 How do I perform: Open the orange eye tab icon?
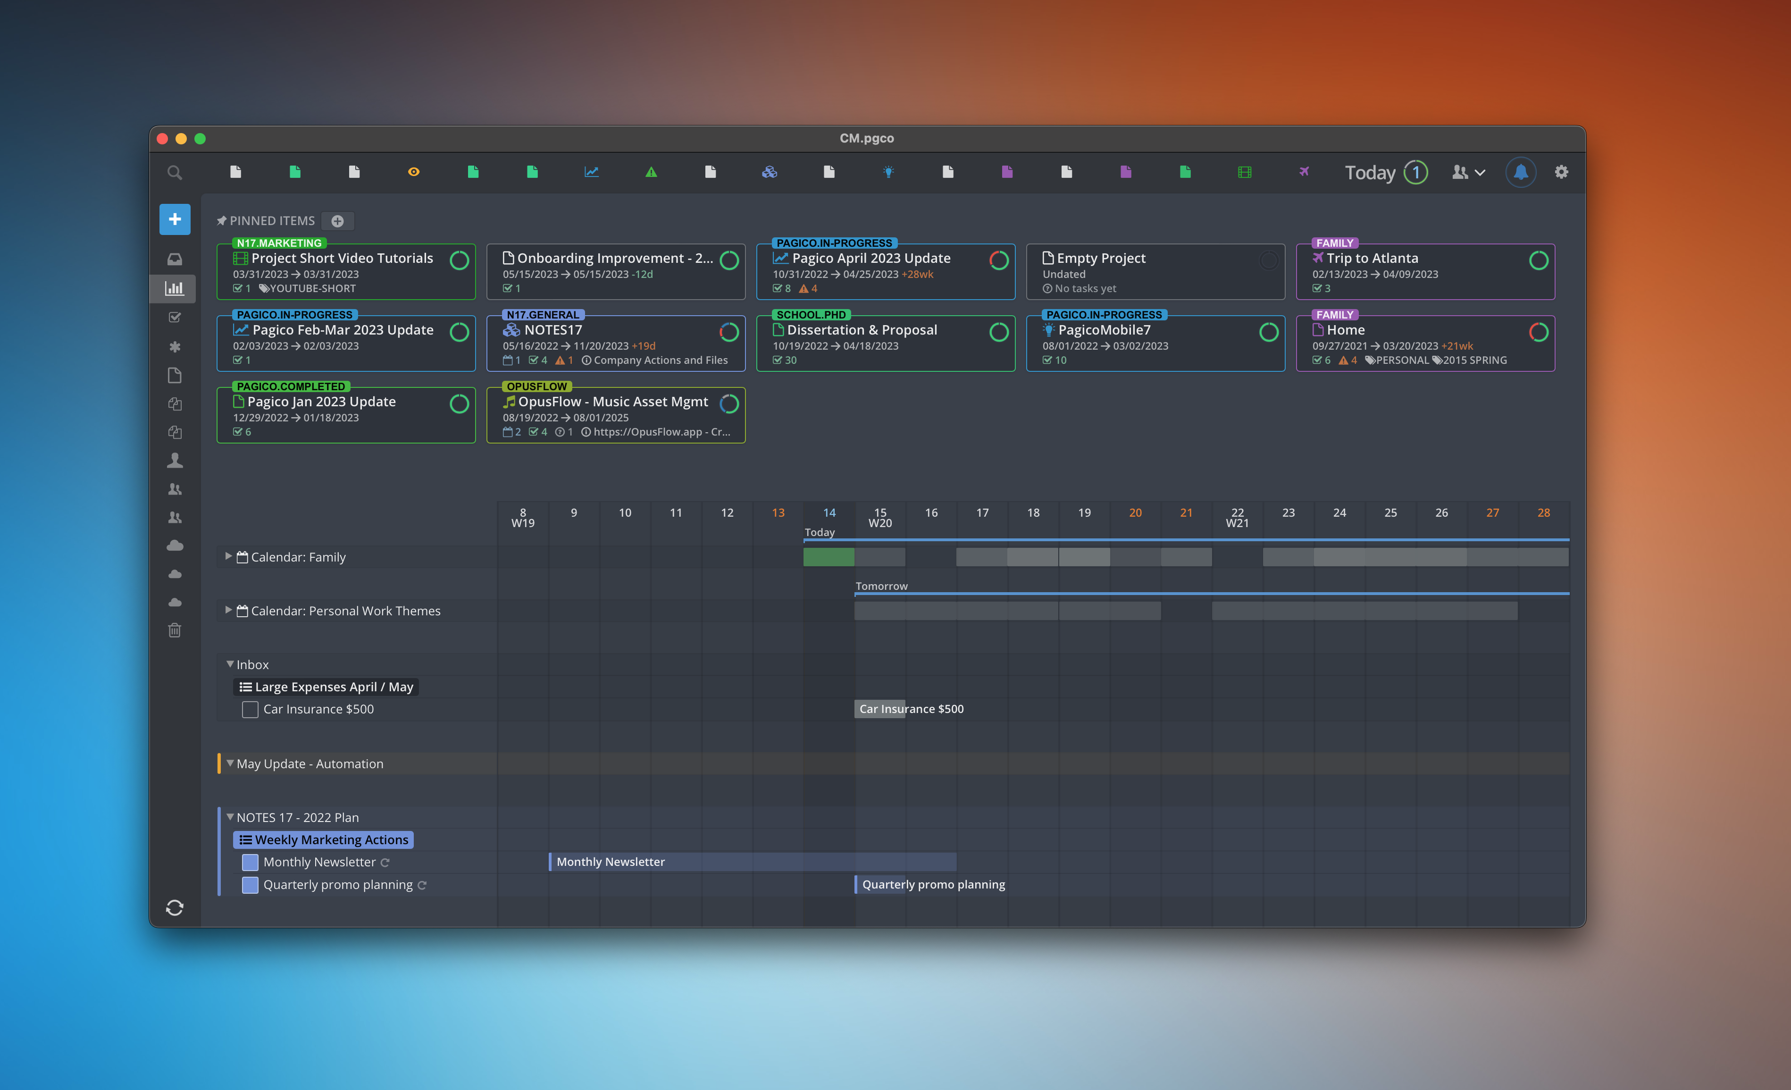pos(414,172)
